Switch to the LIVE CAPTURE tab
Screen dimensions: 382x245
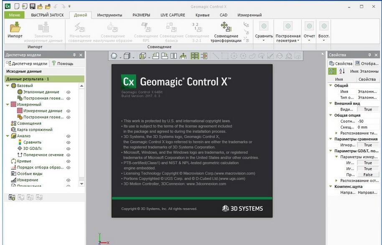[173, 15]
